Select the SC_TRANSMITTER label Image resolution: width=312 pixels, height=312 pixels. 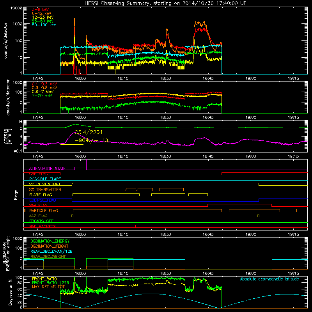[45, 190]
